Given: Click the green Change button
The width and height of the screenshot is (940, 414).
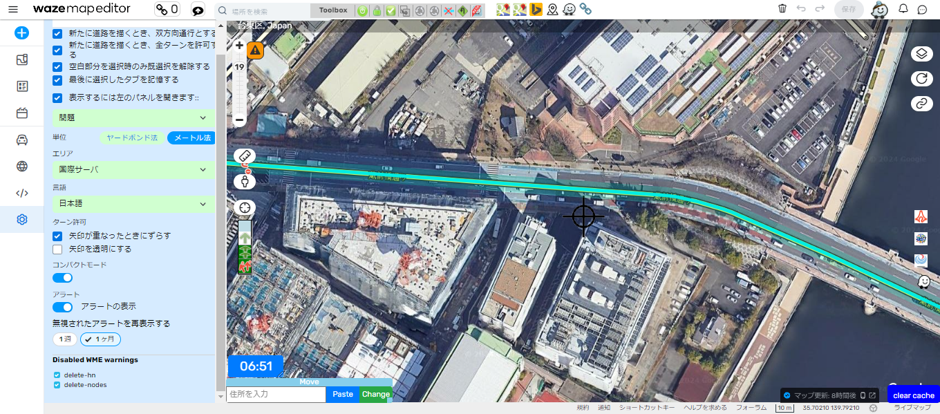Looking at the screenshot, I should pos(375,394).
